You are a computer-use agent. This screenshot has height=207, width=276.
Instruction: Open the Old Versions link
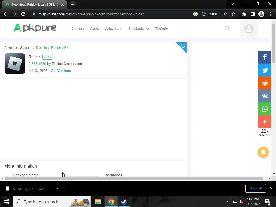pyautogui.click(x=61, y=71)
